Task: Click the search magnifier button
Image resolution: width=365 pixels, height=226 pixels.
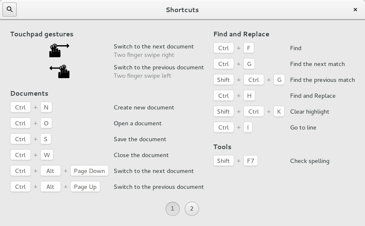Action: (x=10, y=10)
